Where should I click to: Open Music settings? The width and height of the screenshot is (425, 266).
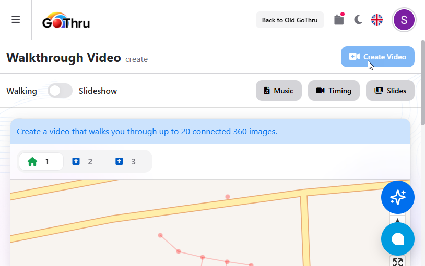click(x=279, y=91)
